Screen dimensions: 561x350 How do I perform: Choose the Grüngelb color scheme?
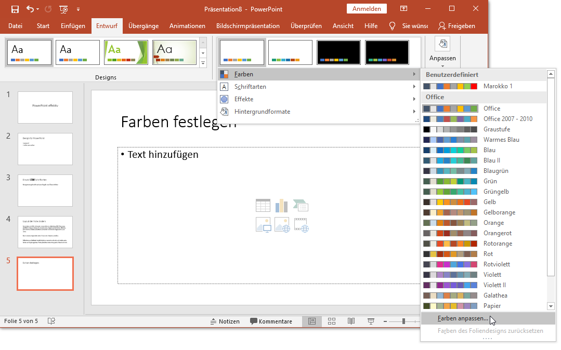tap(484, 191)
